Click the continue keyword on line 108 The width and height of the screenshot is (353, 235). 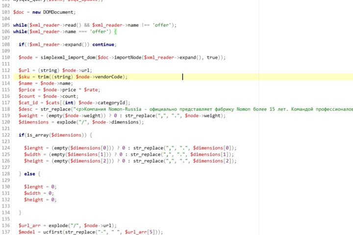coord(103,45)
